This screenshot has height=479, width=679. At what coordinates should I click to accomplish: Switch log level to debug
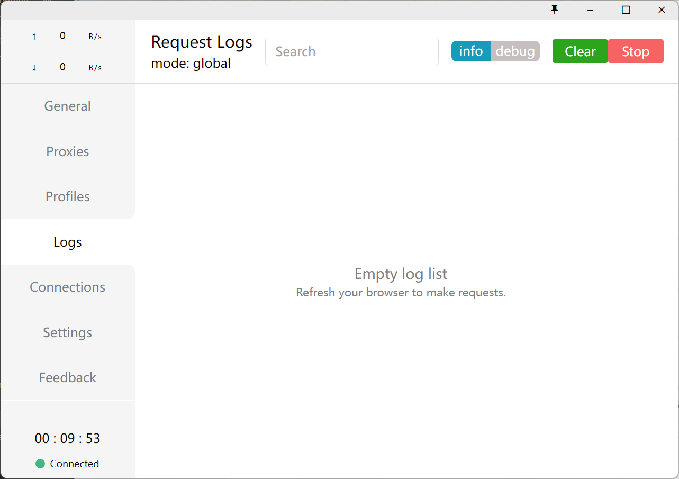515,51
